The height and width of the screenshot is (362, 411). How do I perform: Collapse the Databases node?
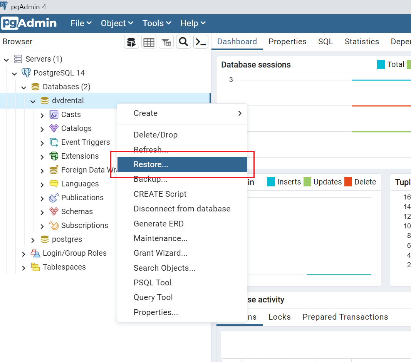(23, 87)
